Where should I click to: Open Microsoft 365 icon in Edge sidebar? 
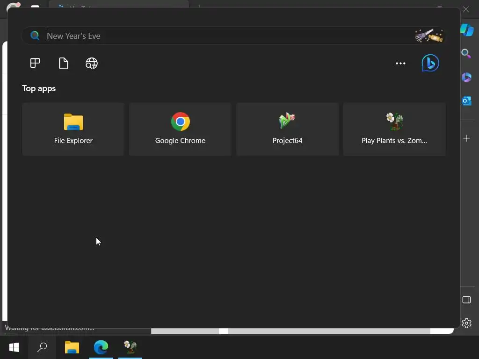point(466,77)
